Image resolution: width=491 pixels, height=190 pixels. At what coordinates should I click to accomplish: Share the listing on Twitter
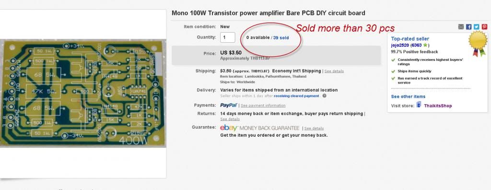(477, 27)
